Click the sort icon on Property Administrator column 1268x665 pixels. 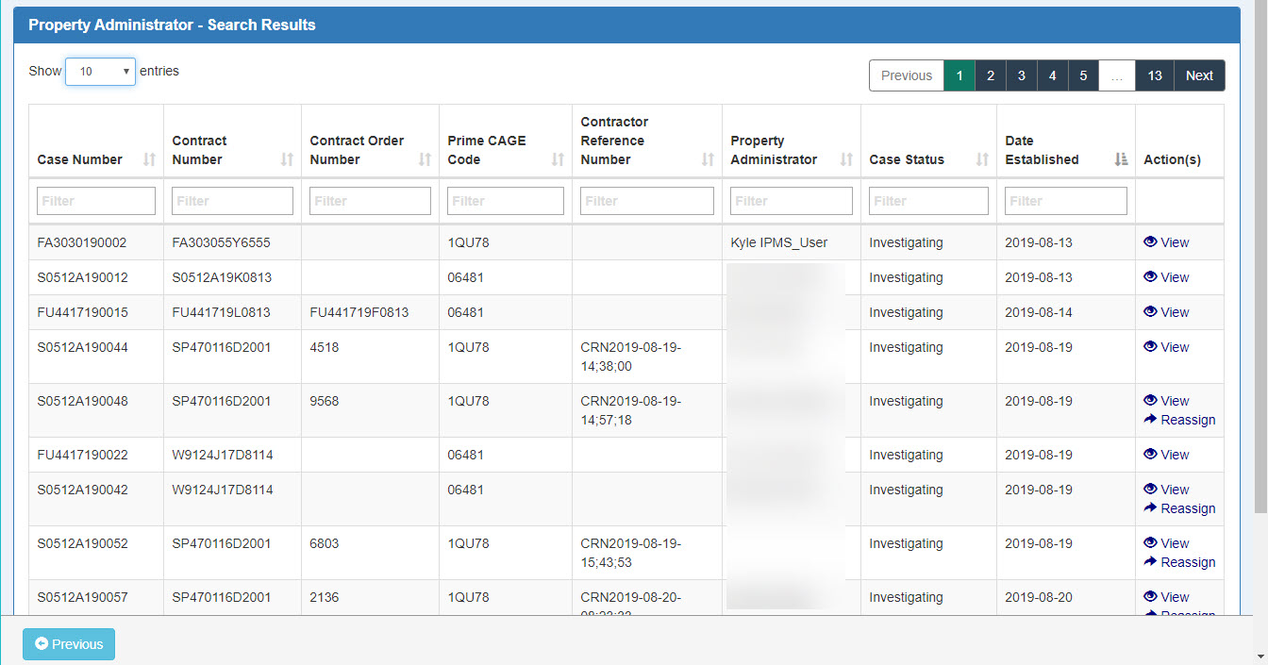(846, 160)
